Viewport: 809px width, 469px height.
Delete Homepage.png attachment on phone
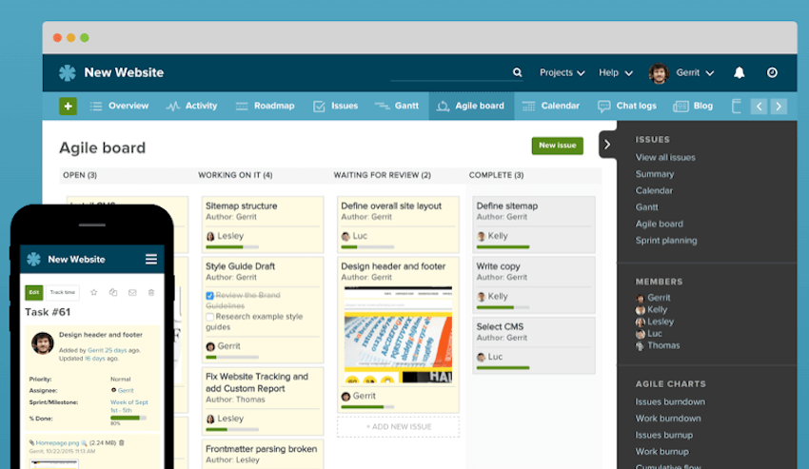[122, 442]
